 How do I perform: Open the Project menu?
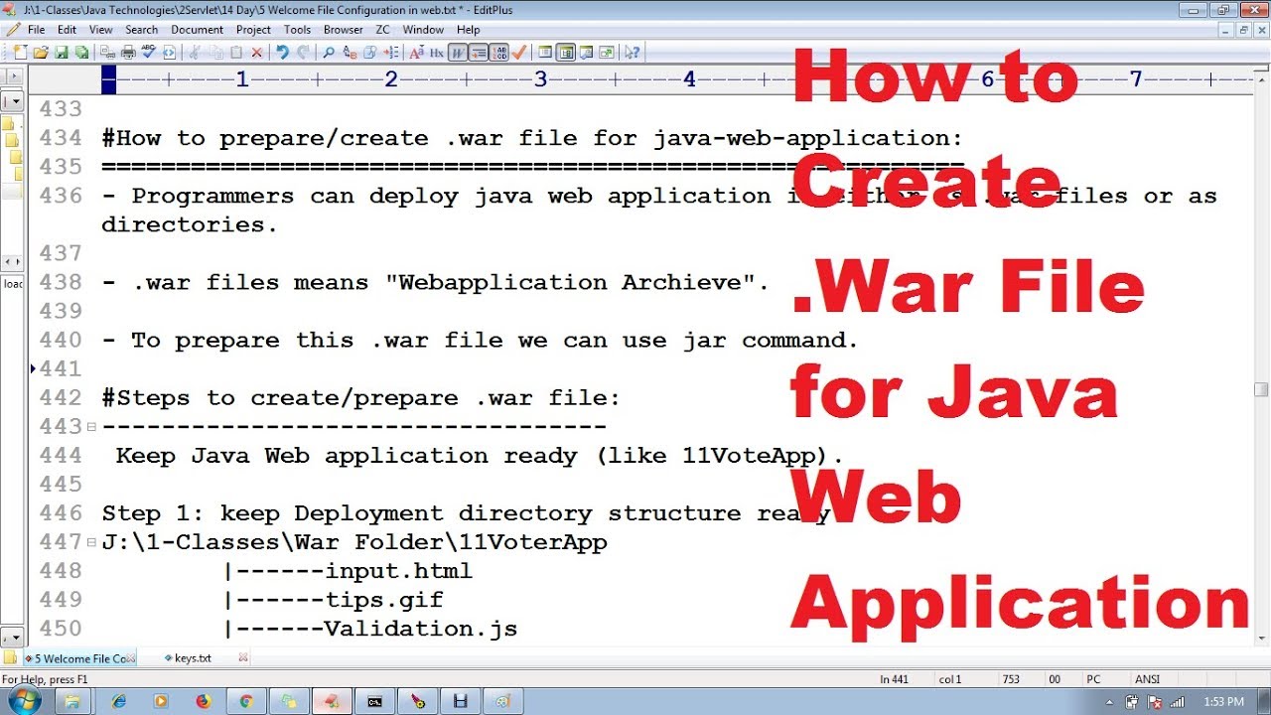click(253, 30)
